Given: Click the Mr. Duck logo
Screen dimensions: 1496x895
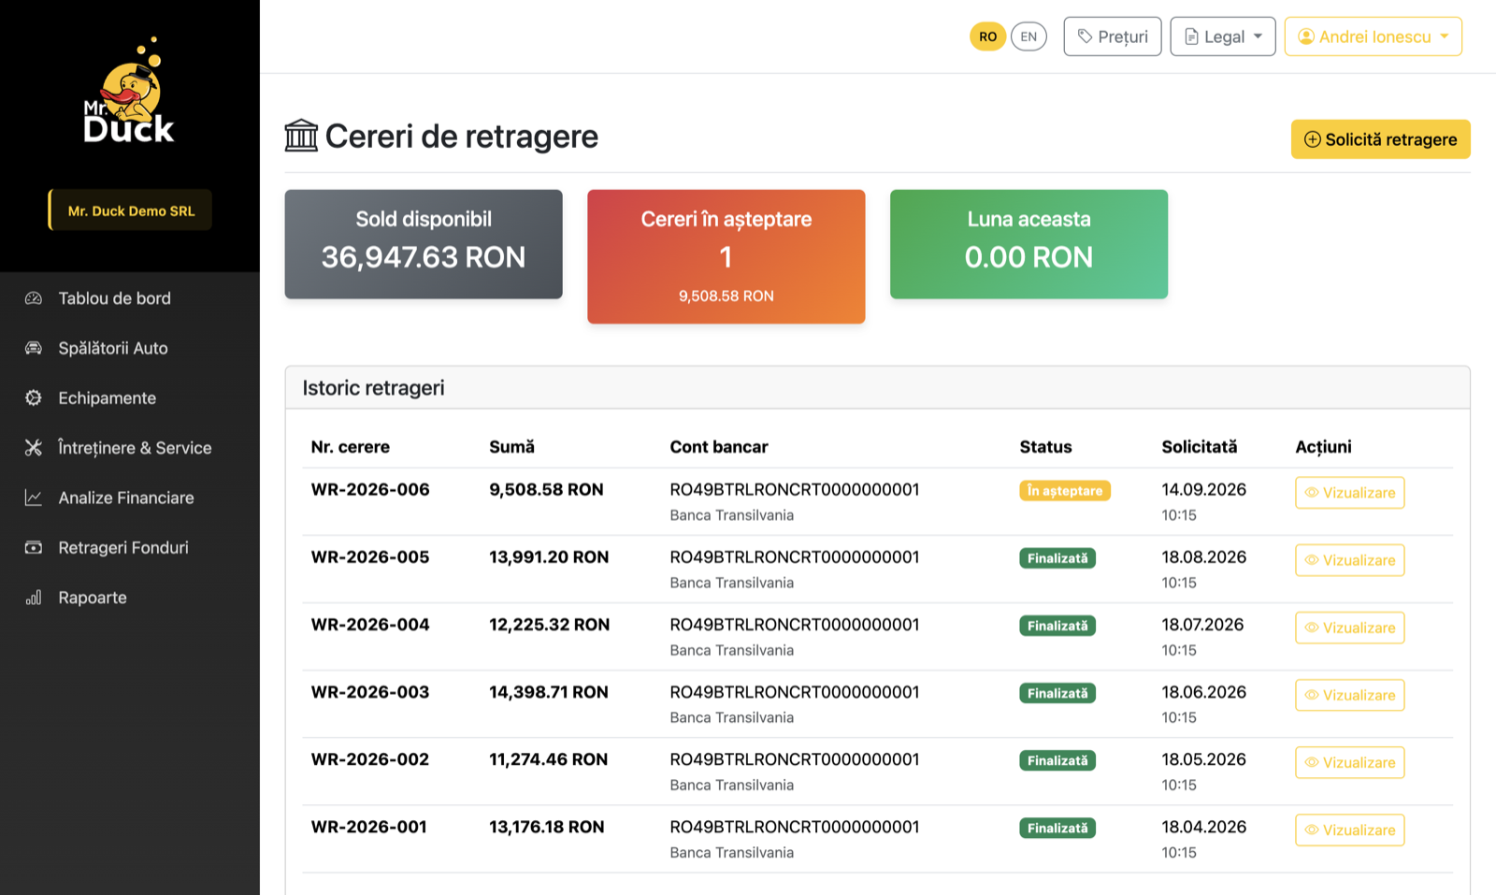Looking at the screenshot, I should pyautogui.click(x=129, y=91).
